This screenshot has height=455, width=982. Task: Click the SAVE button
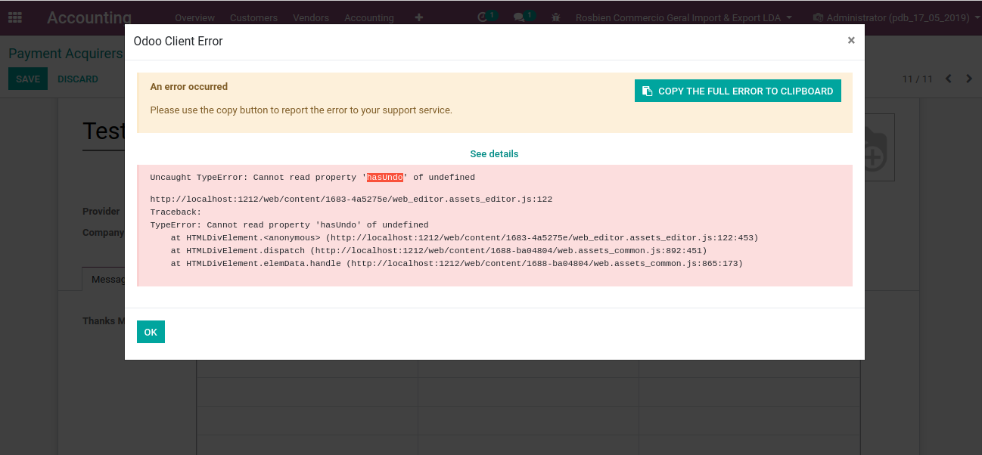click(x=27, y=78)
